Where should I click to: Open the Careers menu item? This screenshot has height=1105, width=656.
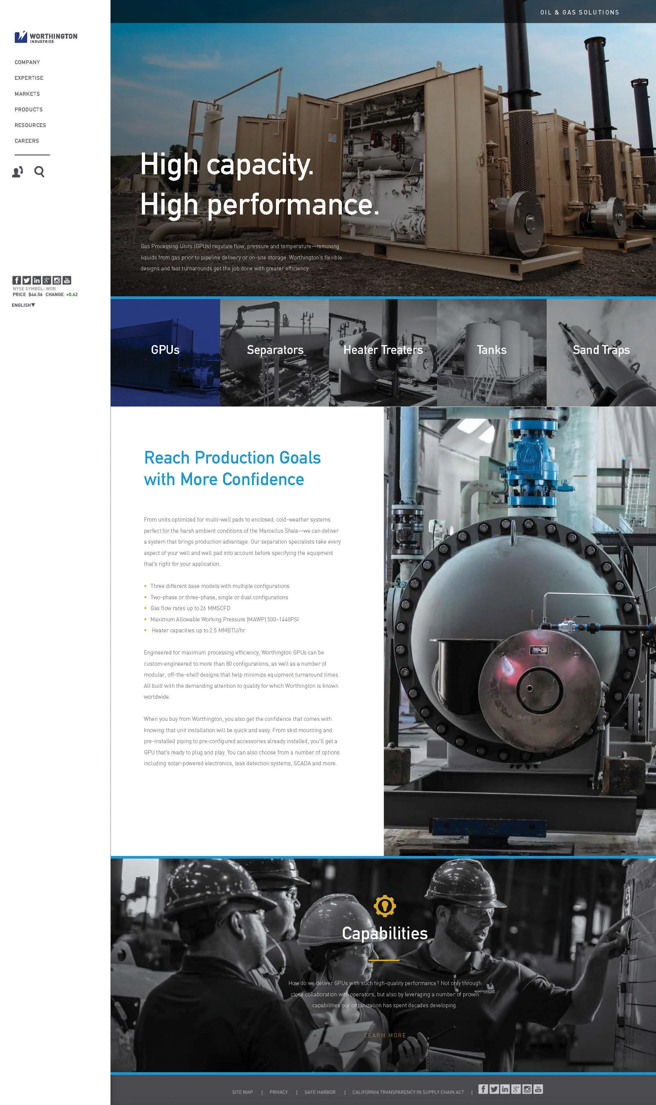point(27,141)
